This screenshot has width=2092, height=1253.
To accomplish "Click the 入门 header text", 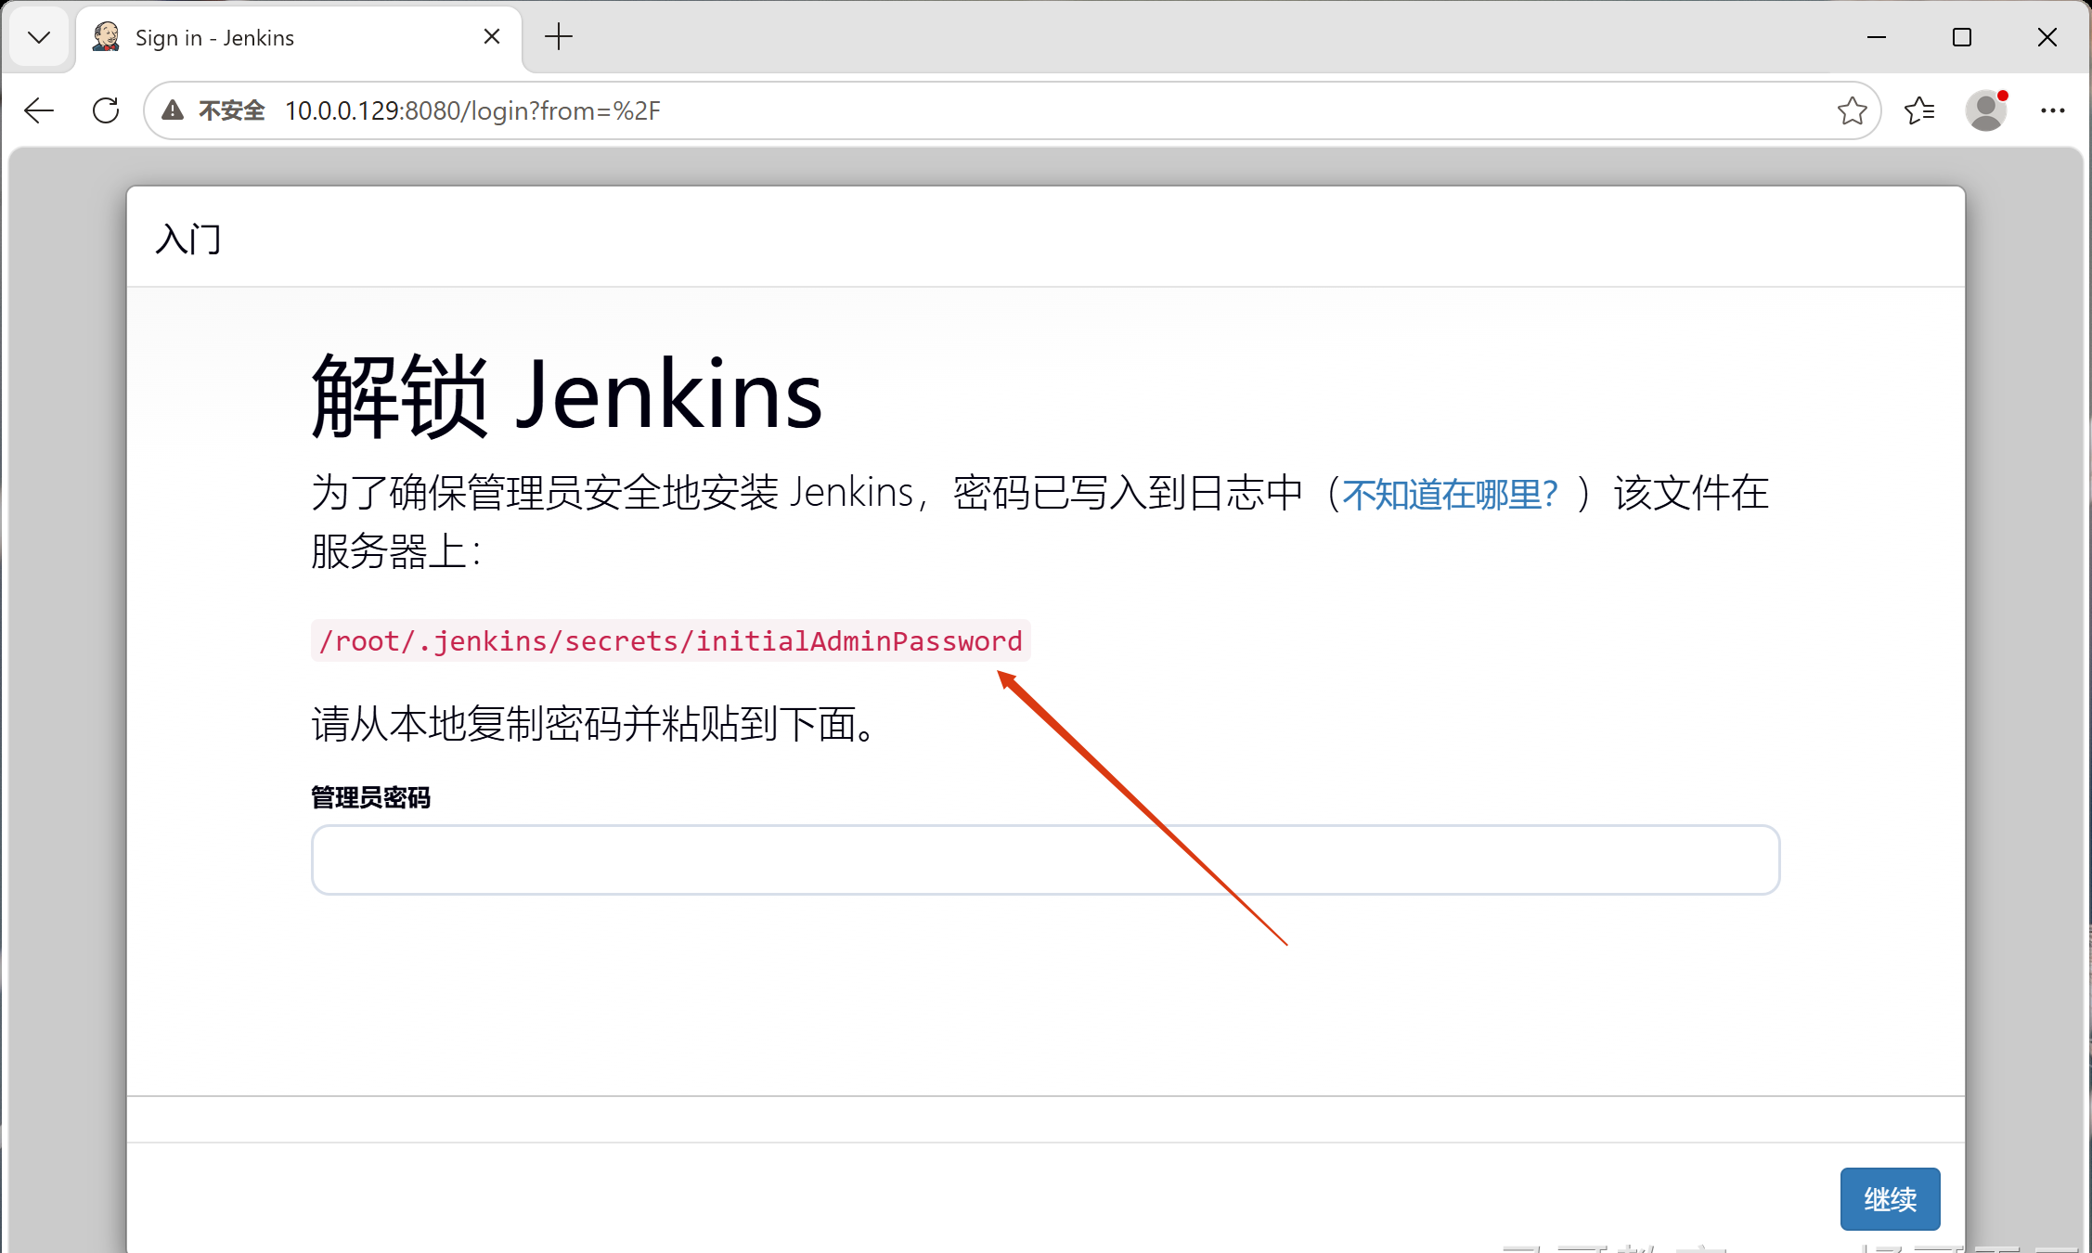I will [188, 239].
